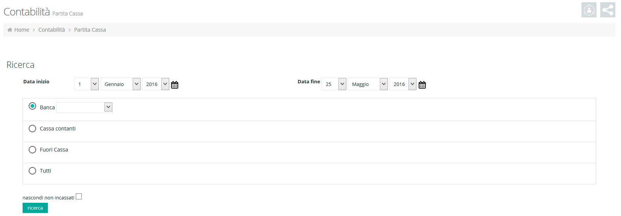Open Partita Cassa breadcrumb link
The height and width of the screenshot is (216, 621).
(x=90, y=30)
